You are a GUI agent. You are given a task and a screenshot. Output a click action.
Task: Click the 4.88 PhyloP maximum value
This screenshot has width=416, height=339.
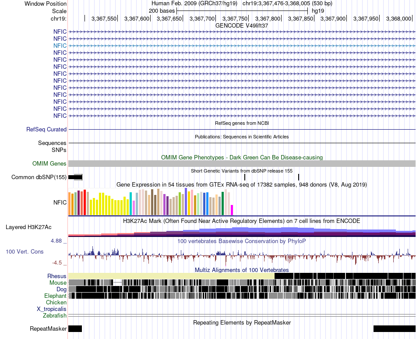tap(56, 241)
